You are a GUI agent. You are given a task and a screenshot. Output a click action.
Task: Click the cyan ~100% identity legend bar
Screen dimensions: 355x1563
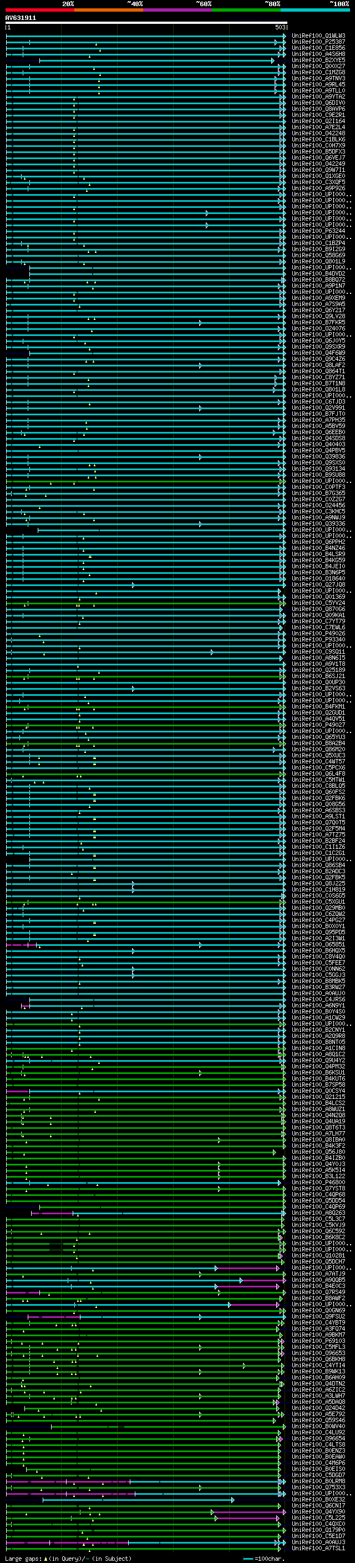coord(315,10)
